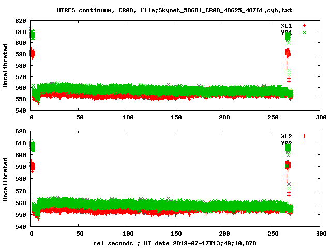This screenshot has width=331, height=248.
Task: Click the 540 tick label on the top plot
Action: point(21,111)
